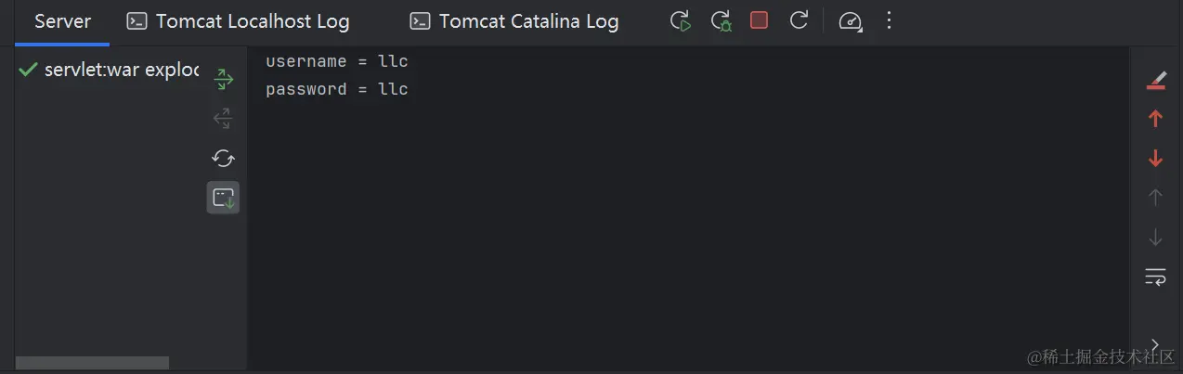Screen dimensions: 1183x374
Task: Rerun server in debug mode
Action: pyautogui.click(x=721, y=20)
